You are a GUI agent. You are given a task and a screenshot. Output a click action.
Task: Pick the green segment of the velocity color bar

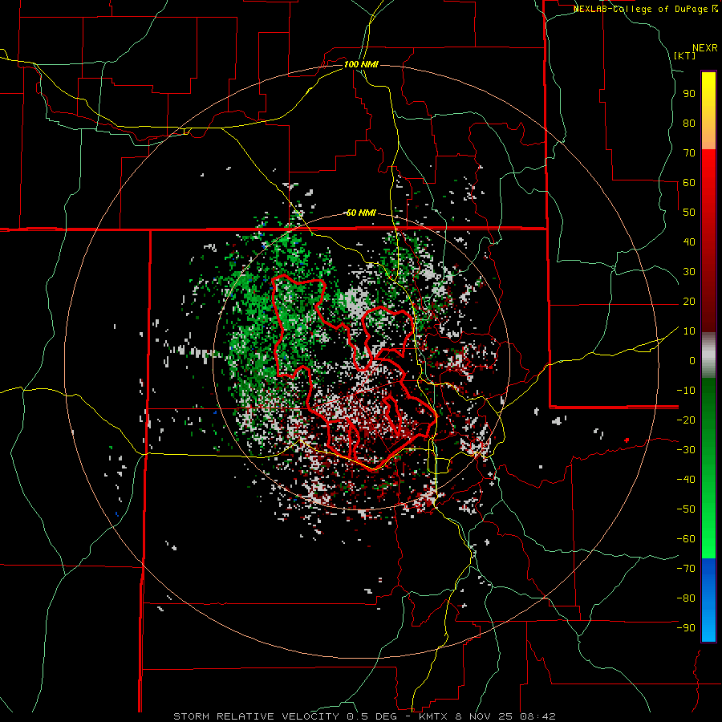708,468
